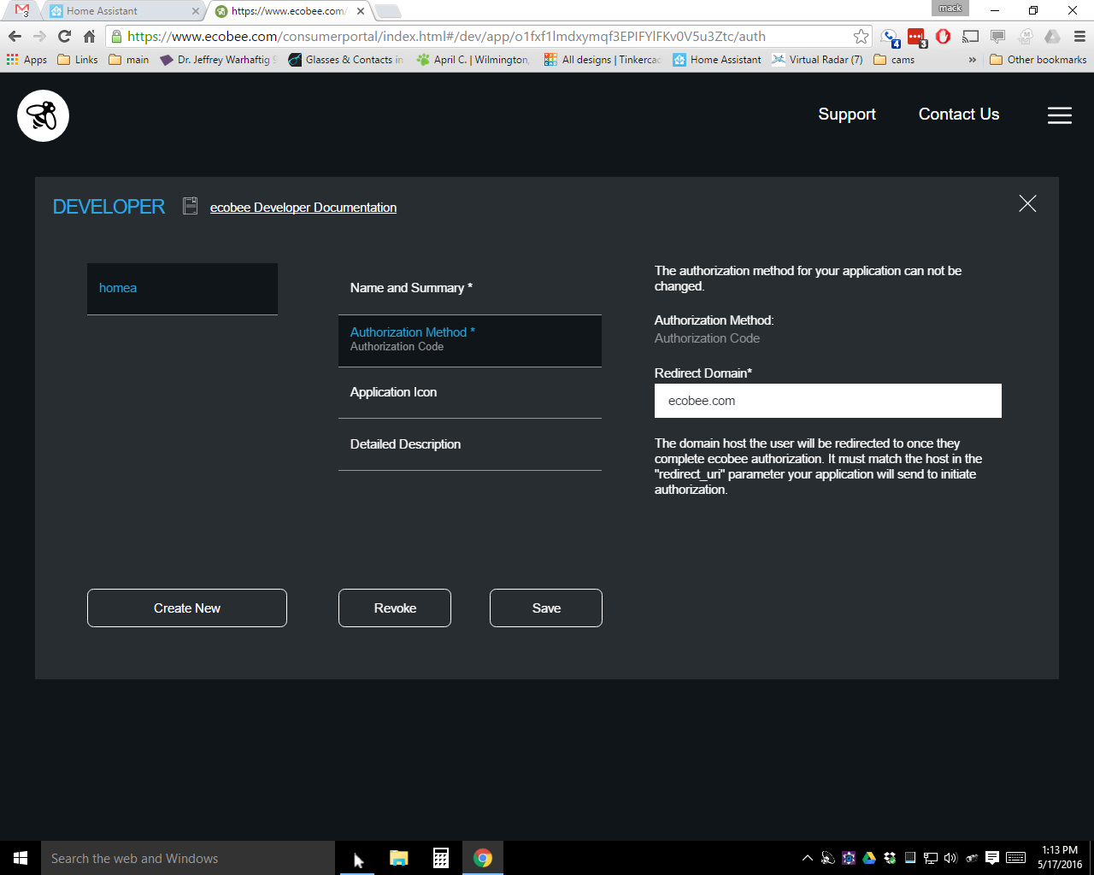Go to the browser home page
The width and height of the screenshot is (1094, 875).
pos(89,36)
